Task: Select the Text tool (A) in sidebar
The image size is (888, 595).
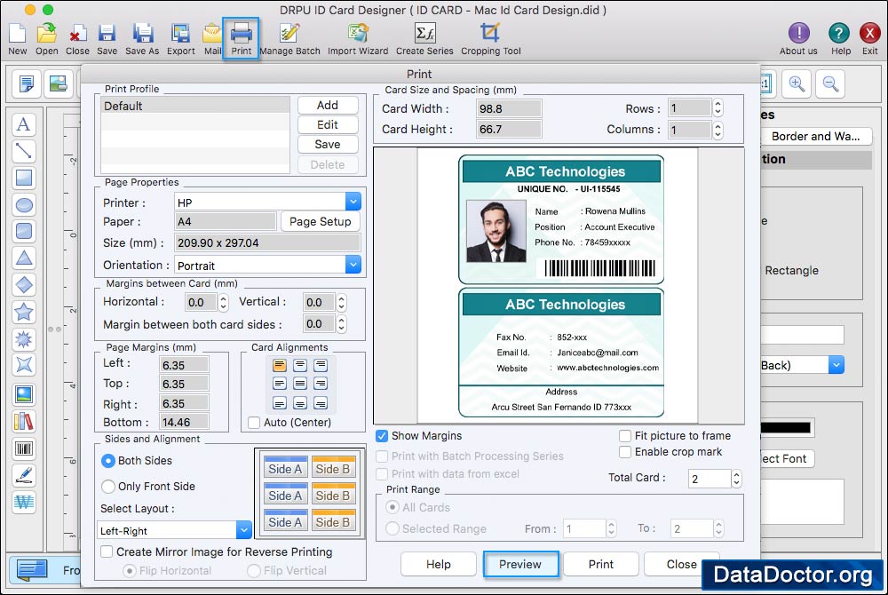Action: (24, 124)
